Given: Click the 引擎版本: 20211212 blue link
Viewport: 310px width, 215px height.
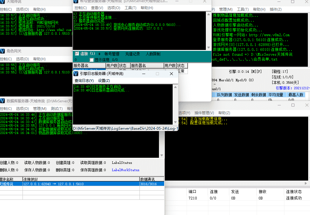Looking at the screenshot, I should (293, 88).
